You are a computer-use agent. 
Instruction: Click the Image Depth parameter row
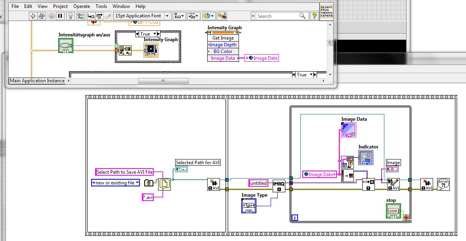coord(223,45)
